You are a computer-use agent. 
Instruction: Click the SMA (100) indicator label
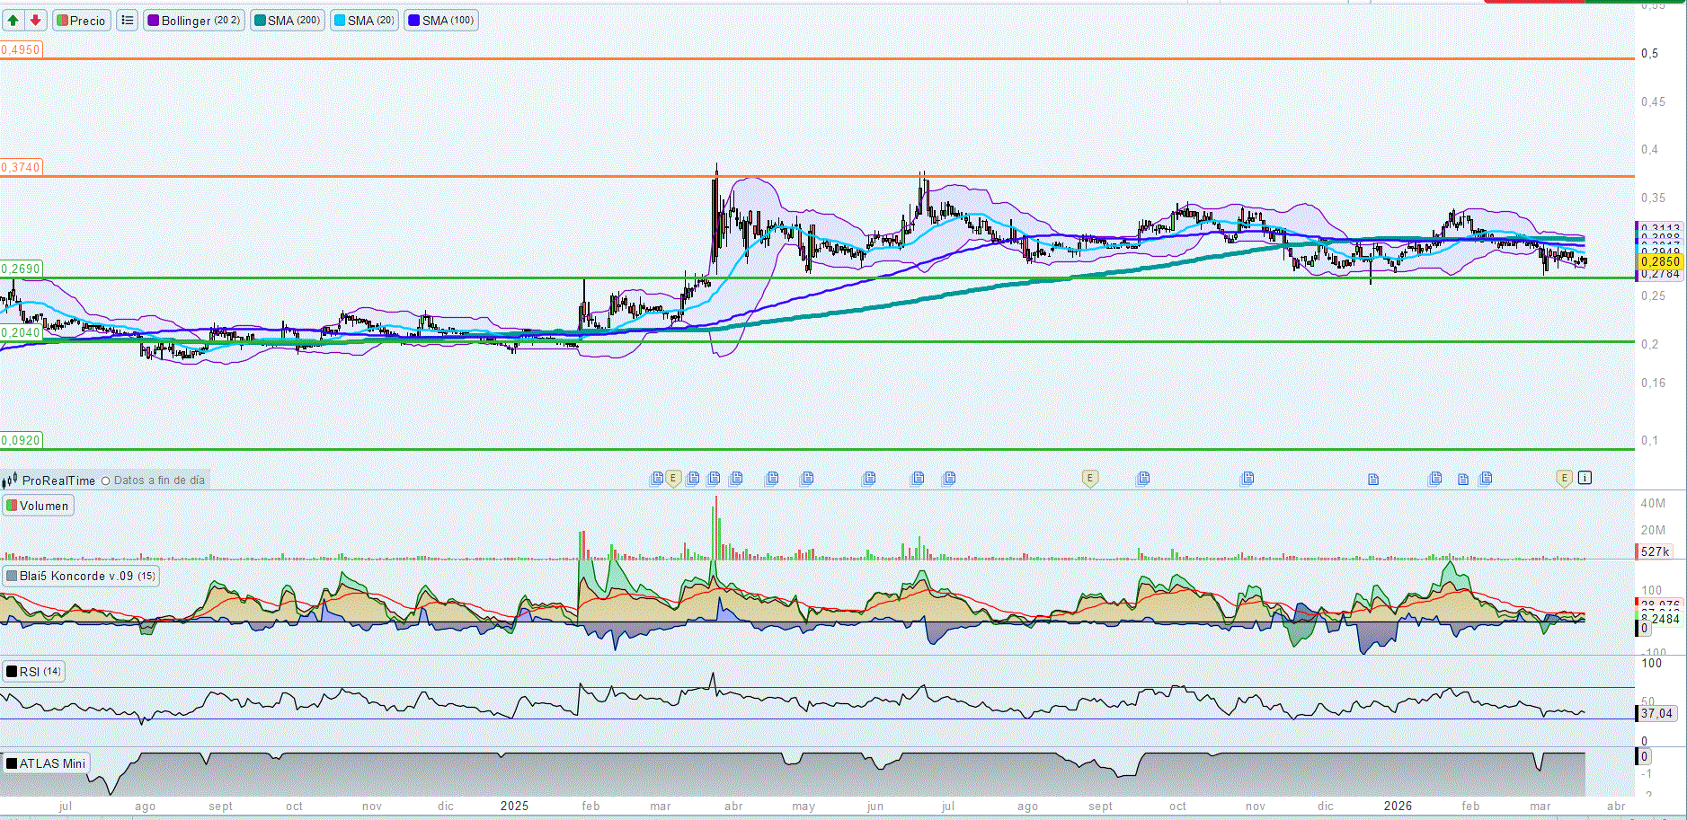tap(441, 20)
